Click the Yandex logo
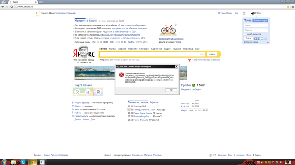 84,52
